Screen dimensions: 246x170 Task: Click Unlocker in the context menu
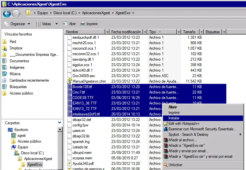click(x=175, y=165)
